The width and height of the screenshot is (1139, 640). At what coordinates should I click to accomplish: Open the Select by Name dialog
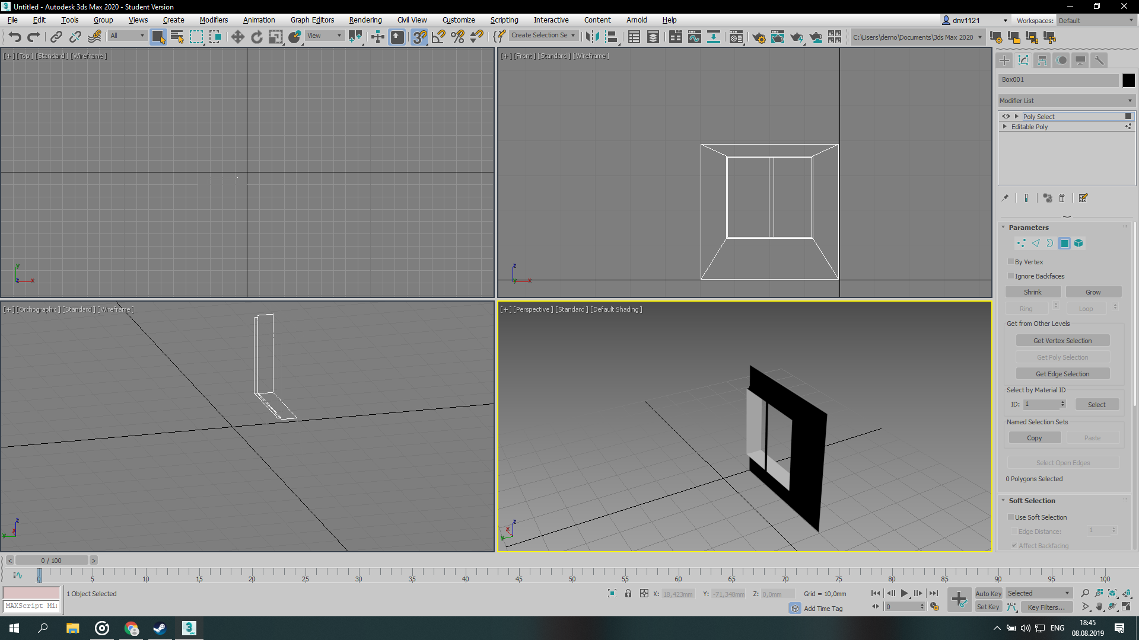(x=177, y=37)
